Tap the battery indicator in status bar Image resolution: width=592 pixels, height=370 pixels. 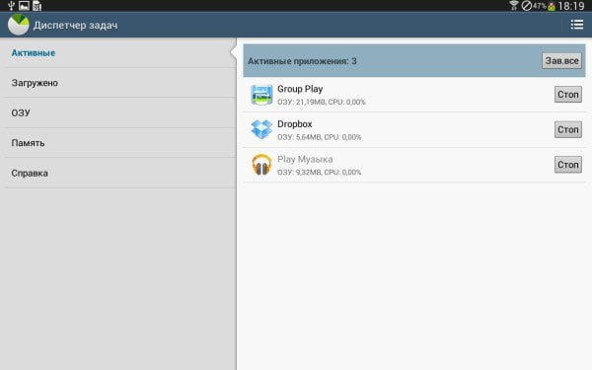[x=552, y=6]
